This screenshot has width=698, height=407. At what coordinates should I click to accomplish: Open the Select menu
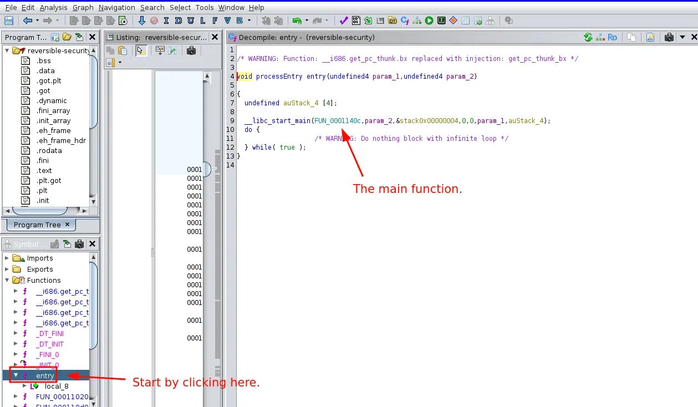coord(180,7)
